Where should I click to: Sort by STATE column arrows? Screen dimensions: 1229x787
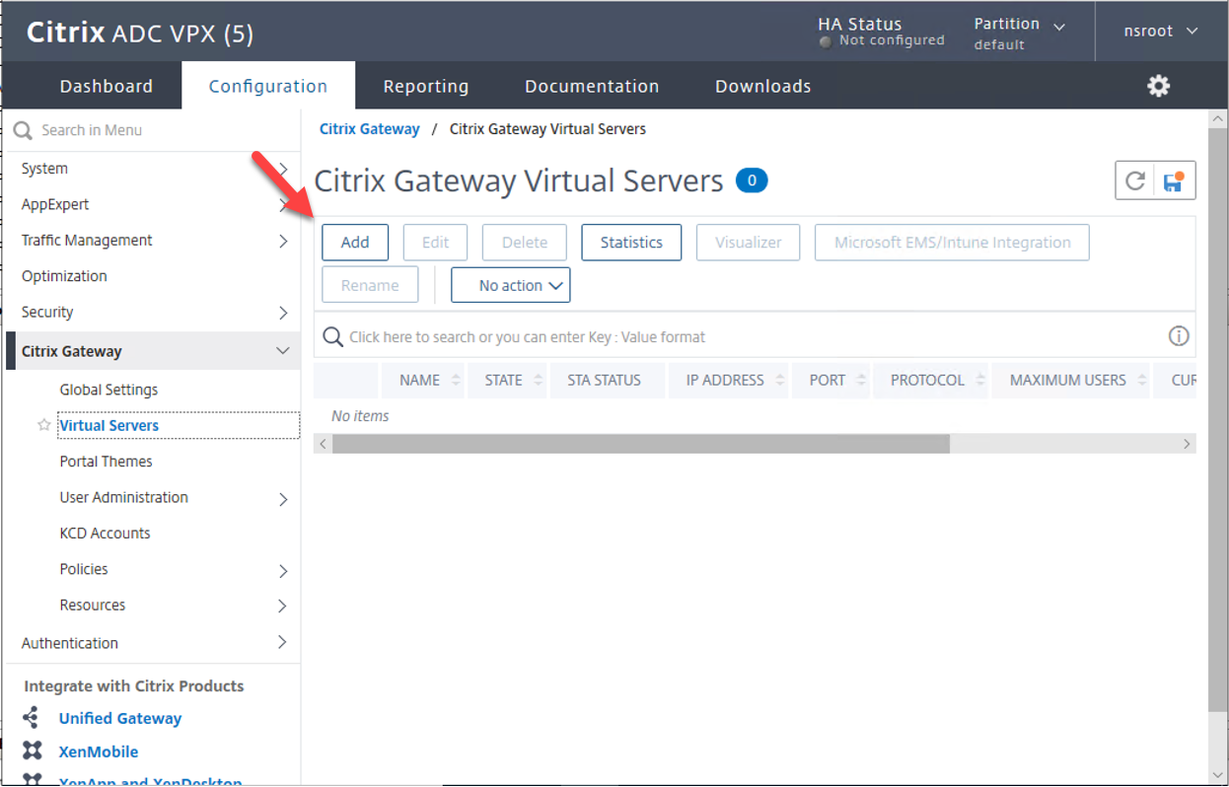point(538,380)
